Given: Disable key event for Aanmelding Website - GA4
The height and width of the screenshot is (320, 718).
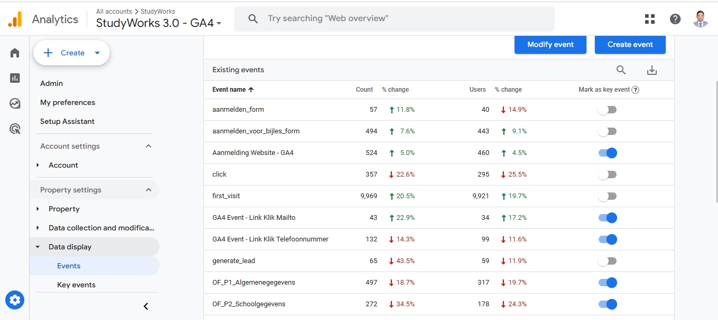Looking at the screenshot, I should (x=608, y=153).
